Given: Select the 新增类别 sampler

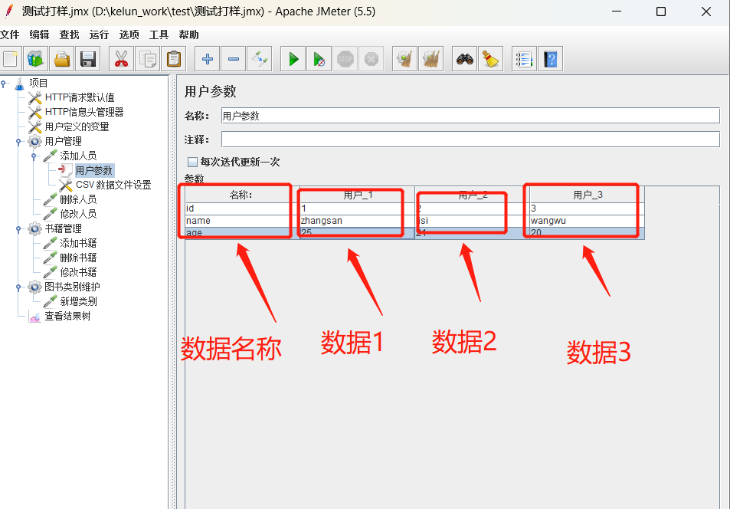Looking at the screenshot, I should coord(78,301).
